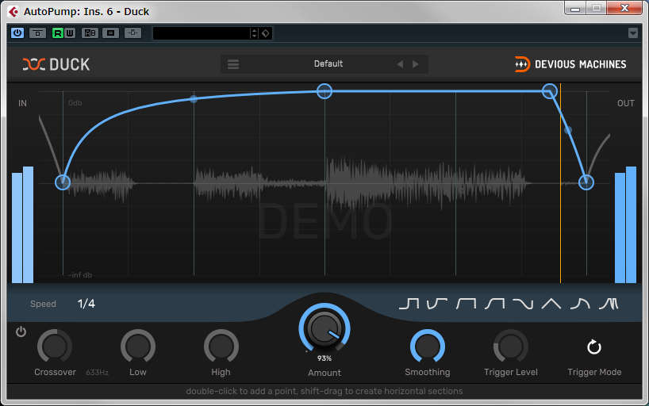
Task: Select the first curve shape preset
Action: (x=409, y=304)
